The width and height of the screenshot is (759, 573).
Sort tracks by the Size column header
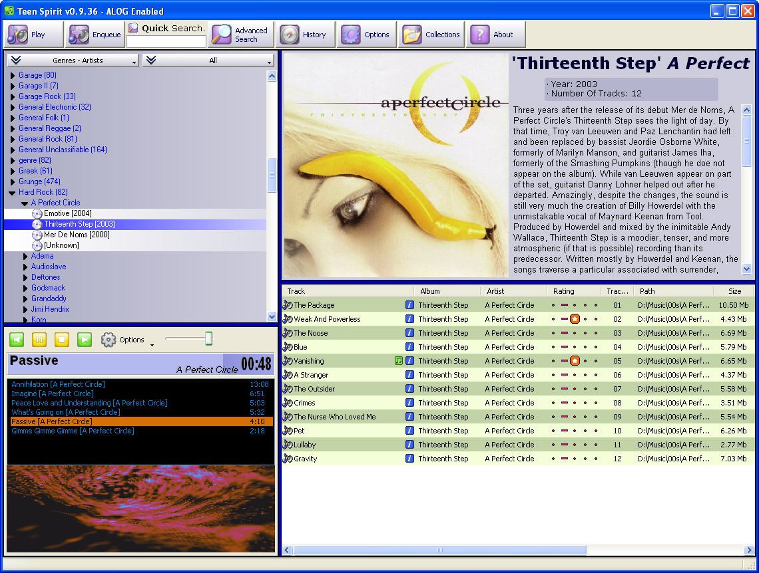pyautogui.click(x=734, y=291)
